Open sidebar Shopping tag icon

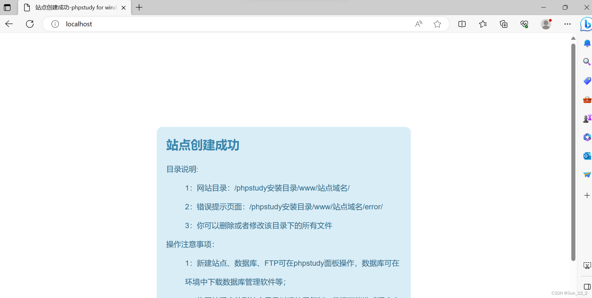(587, 81)
